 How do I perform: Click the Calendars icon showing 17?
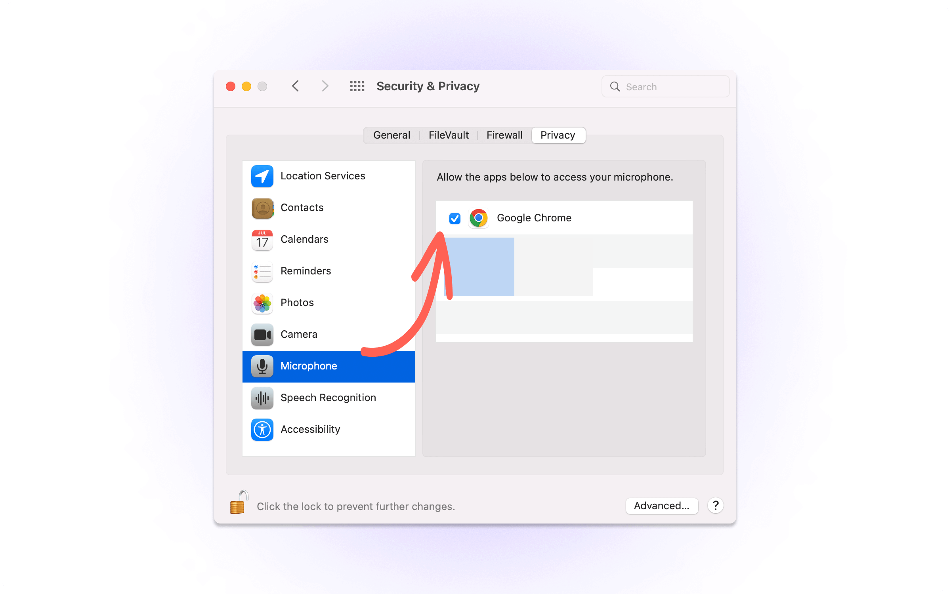tap(262, 240)
